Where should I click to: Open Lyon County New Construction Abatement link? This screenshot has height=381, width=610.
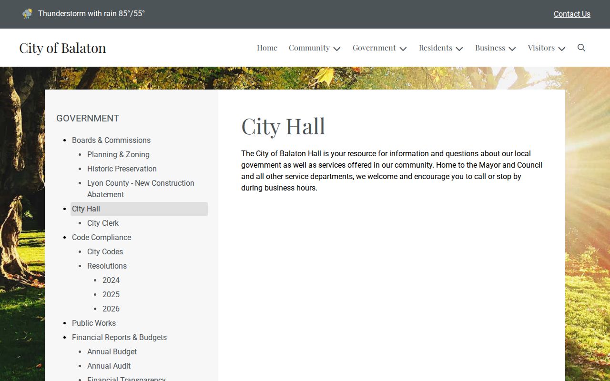141,189
